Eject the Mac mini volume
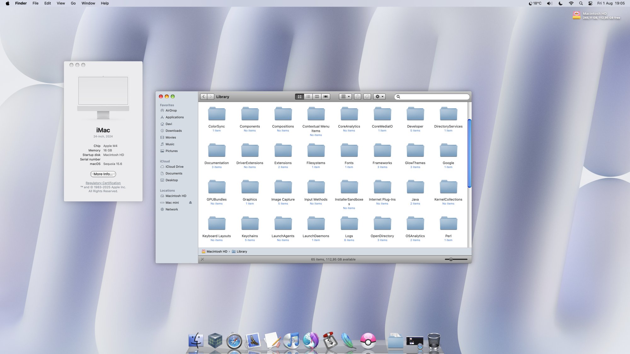This screenshot has width=630, height=354. [190, 203]
